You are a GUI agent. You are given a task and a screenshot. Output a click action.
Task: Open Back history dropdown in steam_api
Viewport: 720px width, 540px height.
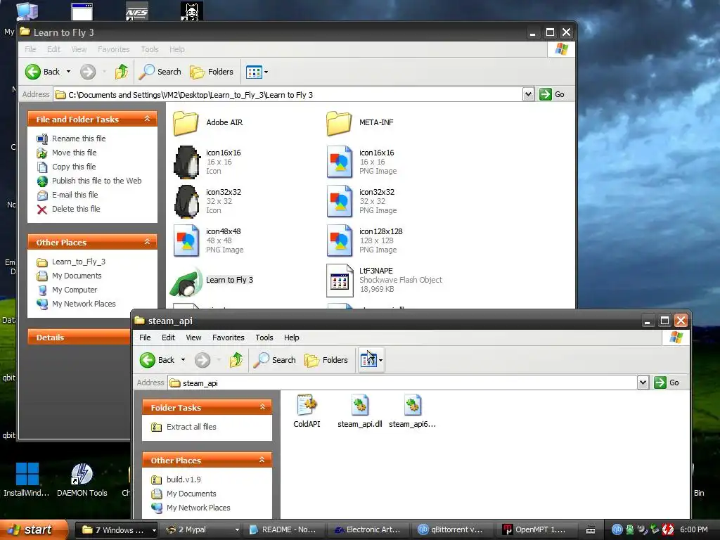tap(184, 360)
